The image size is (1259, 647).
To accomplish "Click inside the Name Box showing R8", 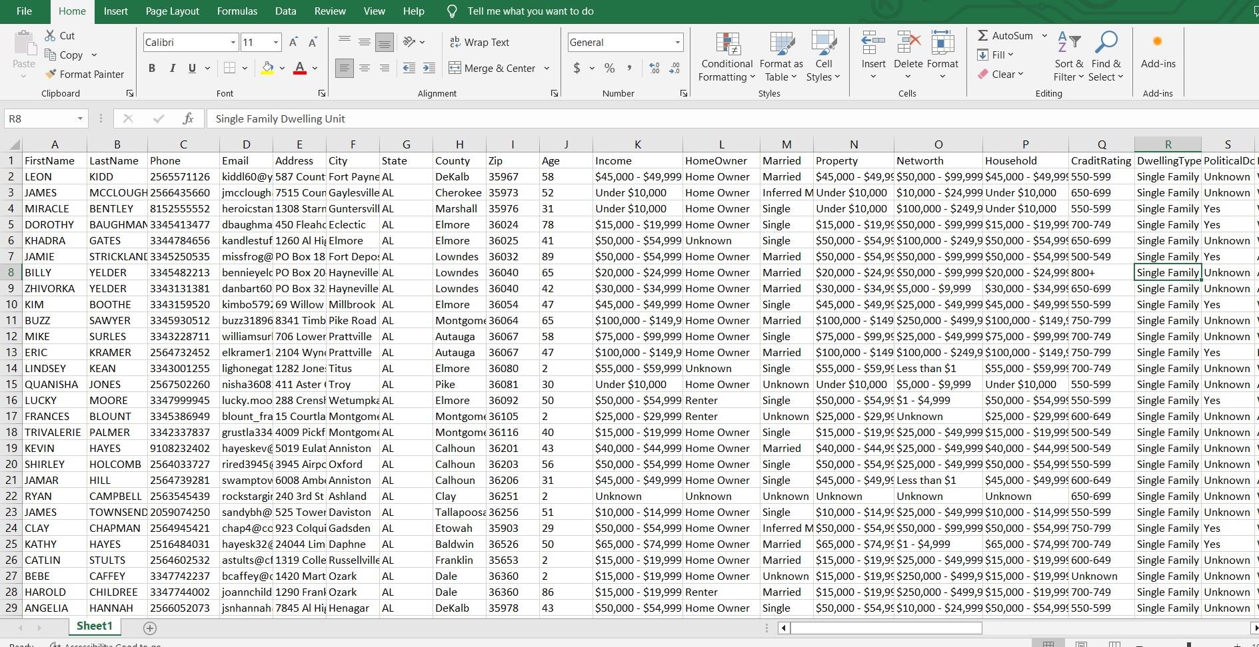I will 40,118.
